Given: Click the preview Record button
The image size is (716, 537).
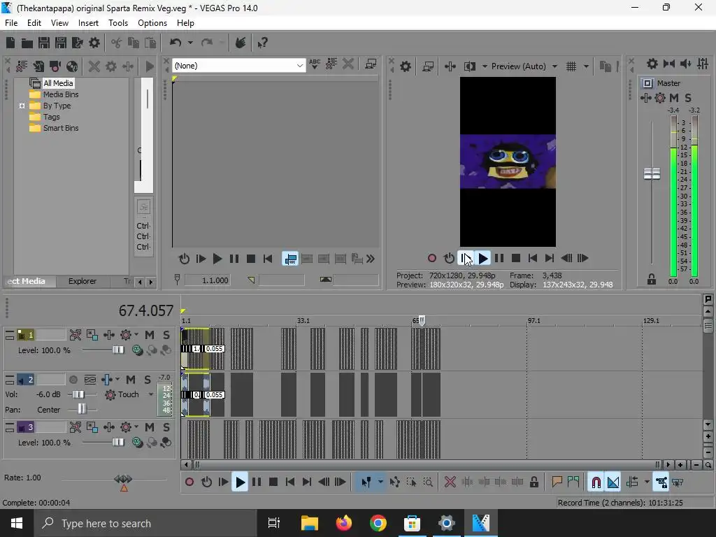Looking at the screenshot, I should [x=432, y=259].
